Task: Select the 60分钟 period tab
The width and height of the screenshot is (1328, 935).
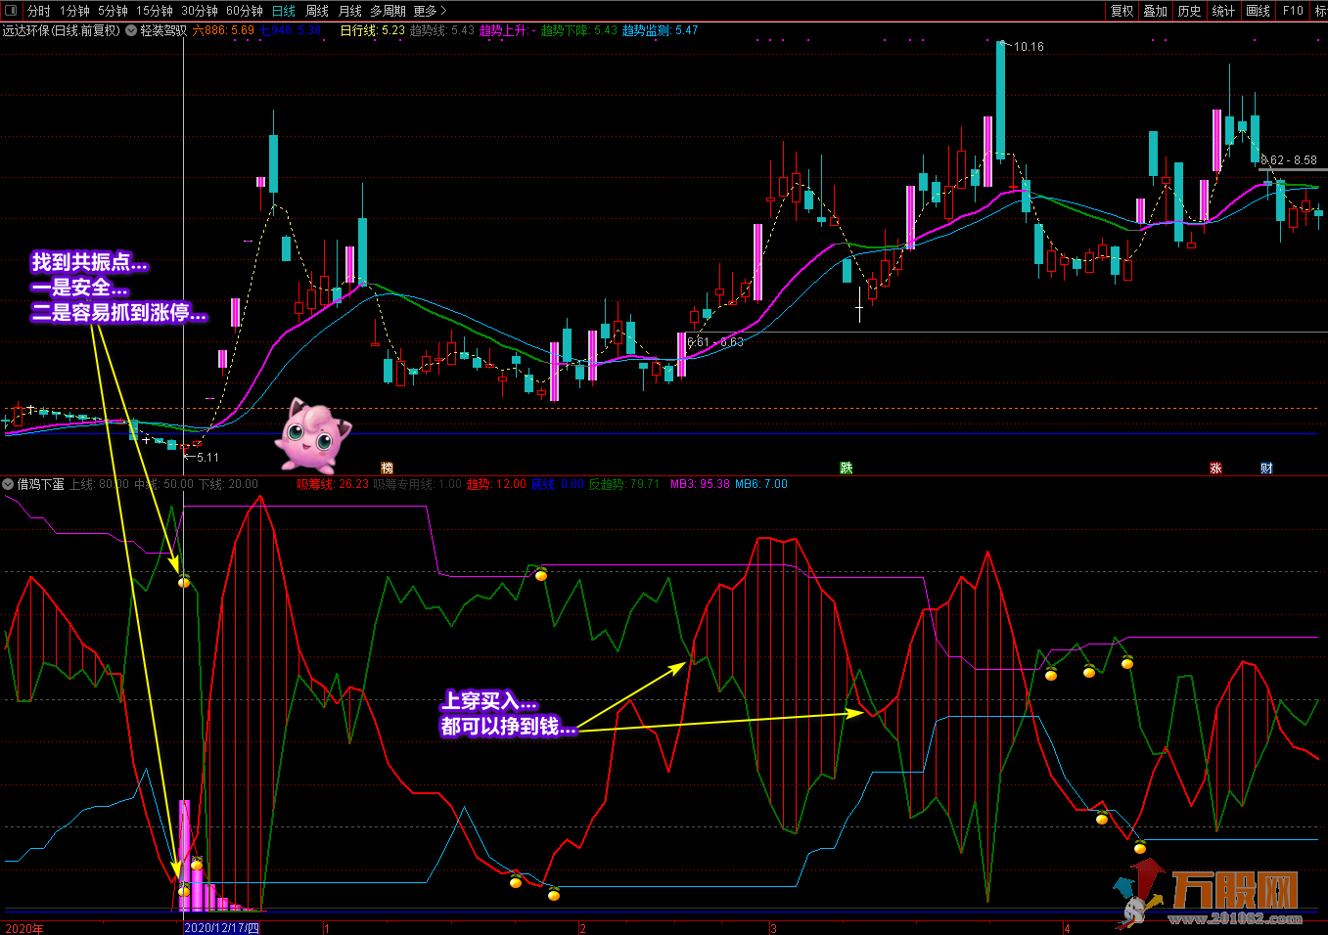Action: click(x=245, y=11)
